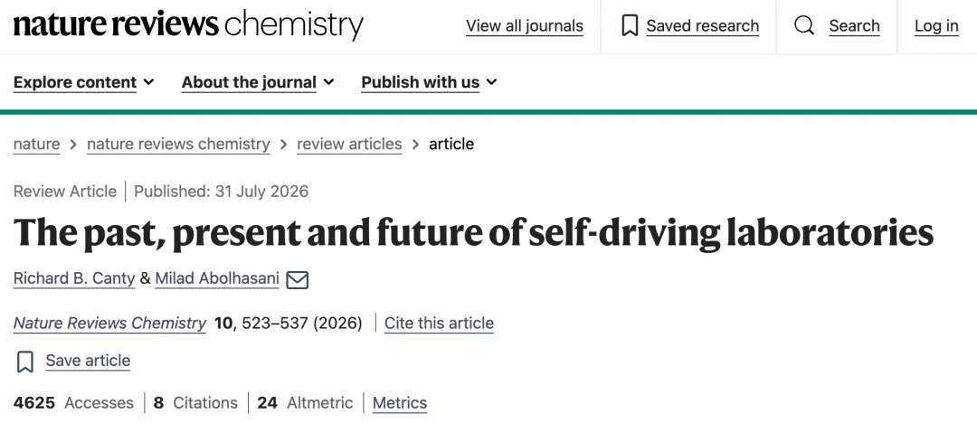
Task: Navigate to the review articles breadcrumb
Action: 349,144
